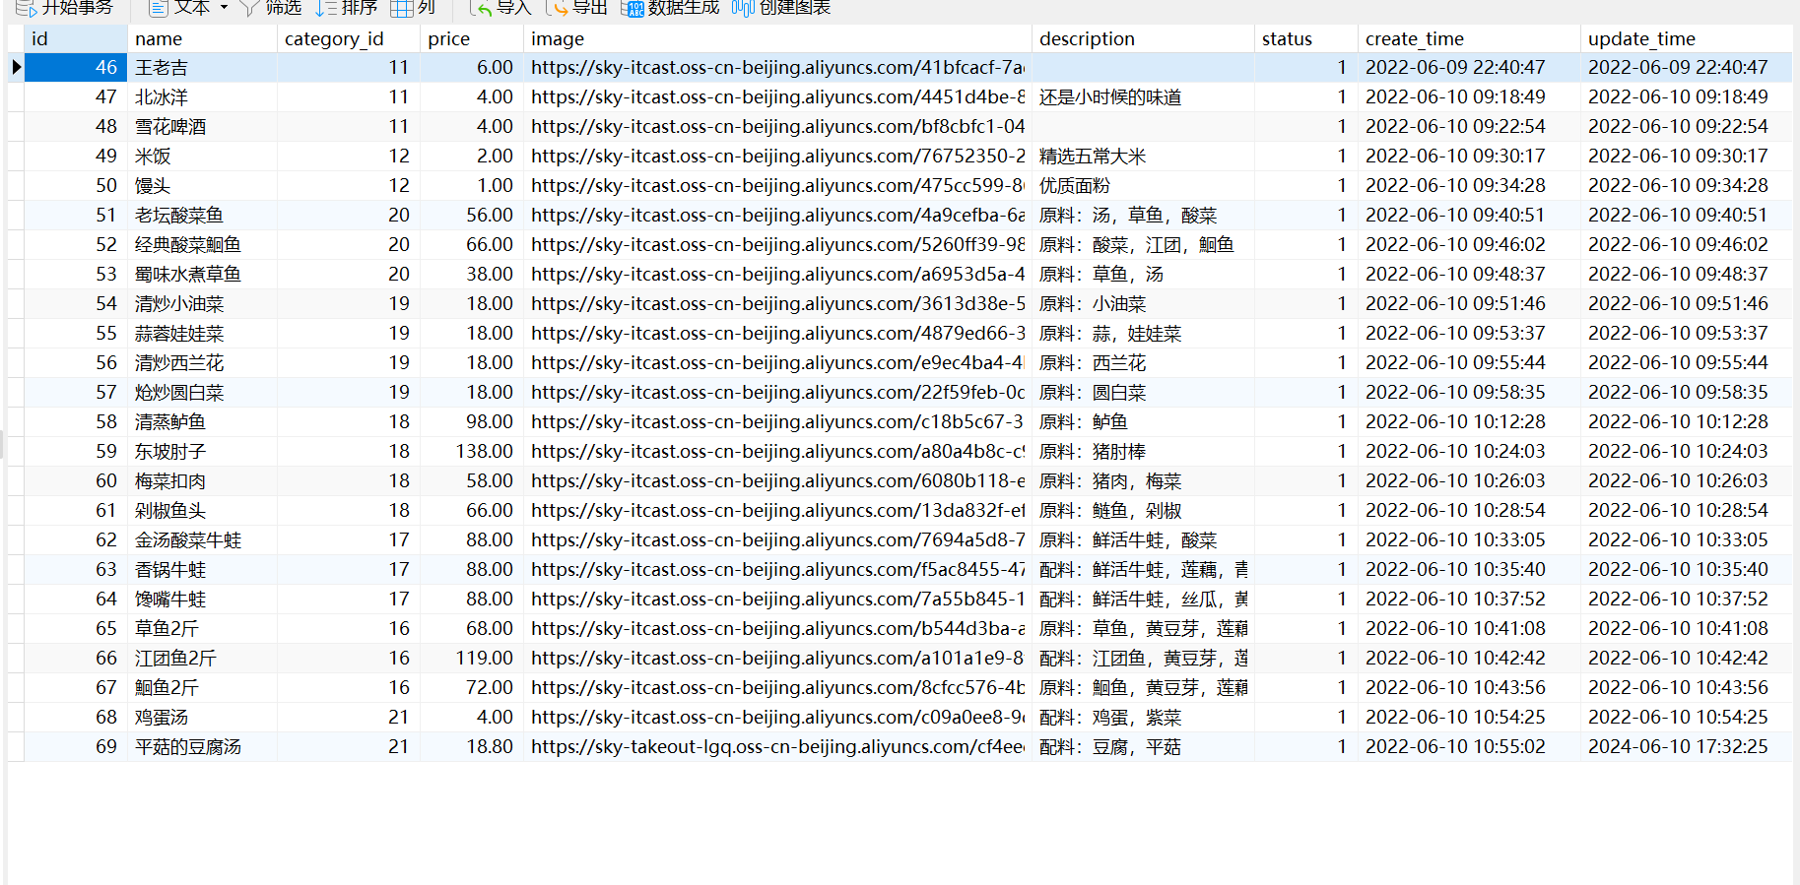Click the description 配料：鸡蛋，紫菜
This screenshot has width=1800, height=885.
(x=1143, y=717)
